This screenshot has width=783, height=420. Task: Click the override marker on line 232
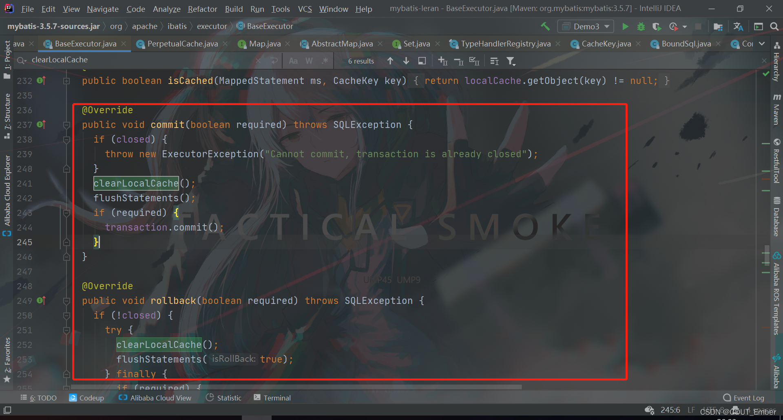click(41, 81)
